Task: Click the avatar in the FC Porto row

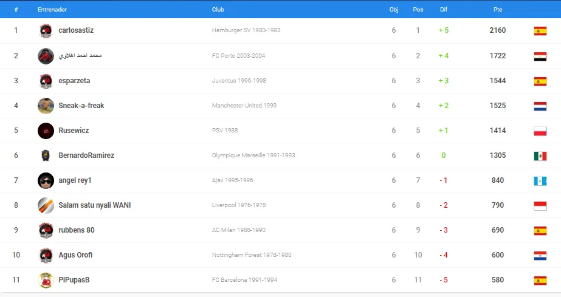Action: click(46, 56)
